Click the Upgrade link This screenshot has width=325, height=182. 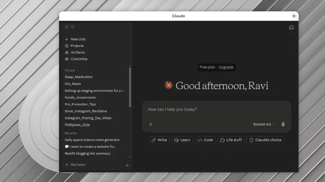point(226,67)
